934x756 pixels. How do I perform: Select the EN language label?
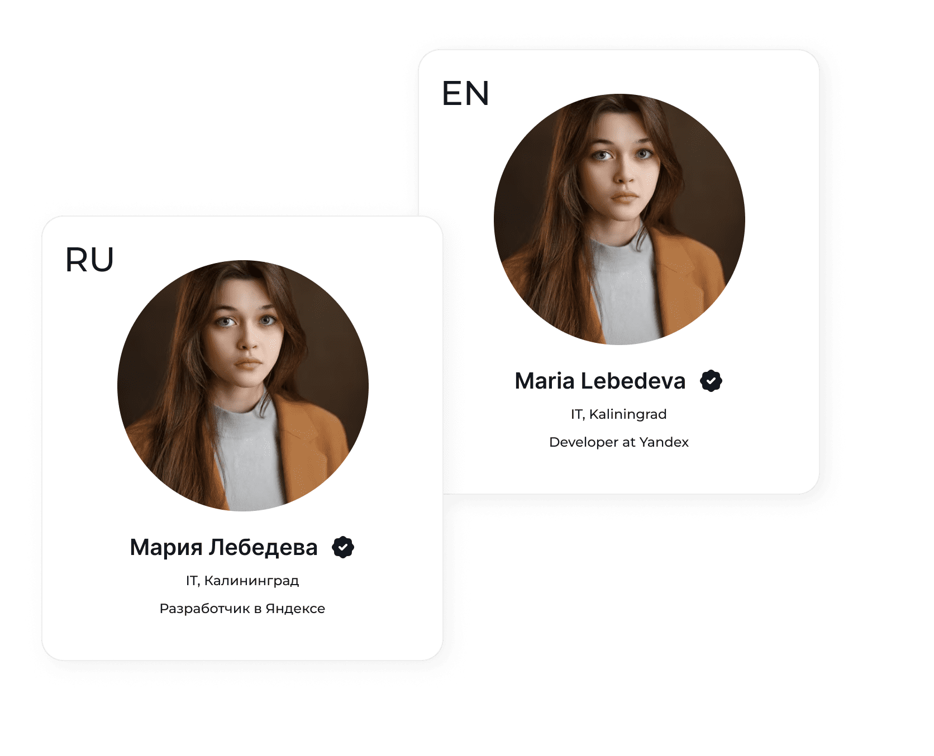tap(465, 93)
